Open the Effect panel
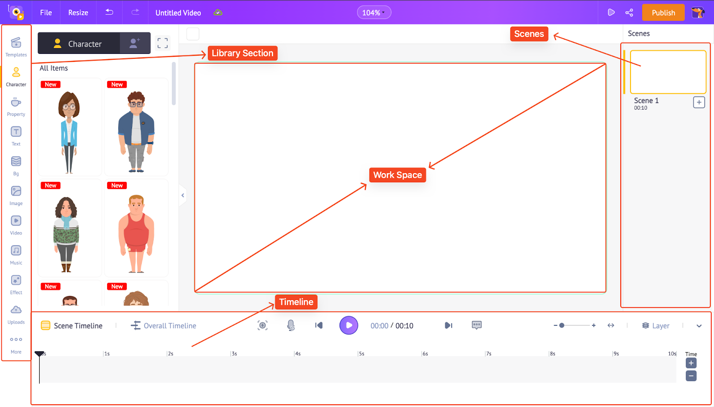The height and width of the screenshot is (407, 714). coord(16,284)
